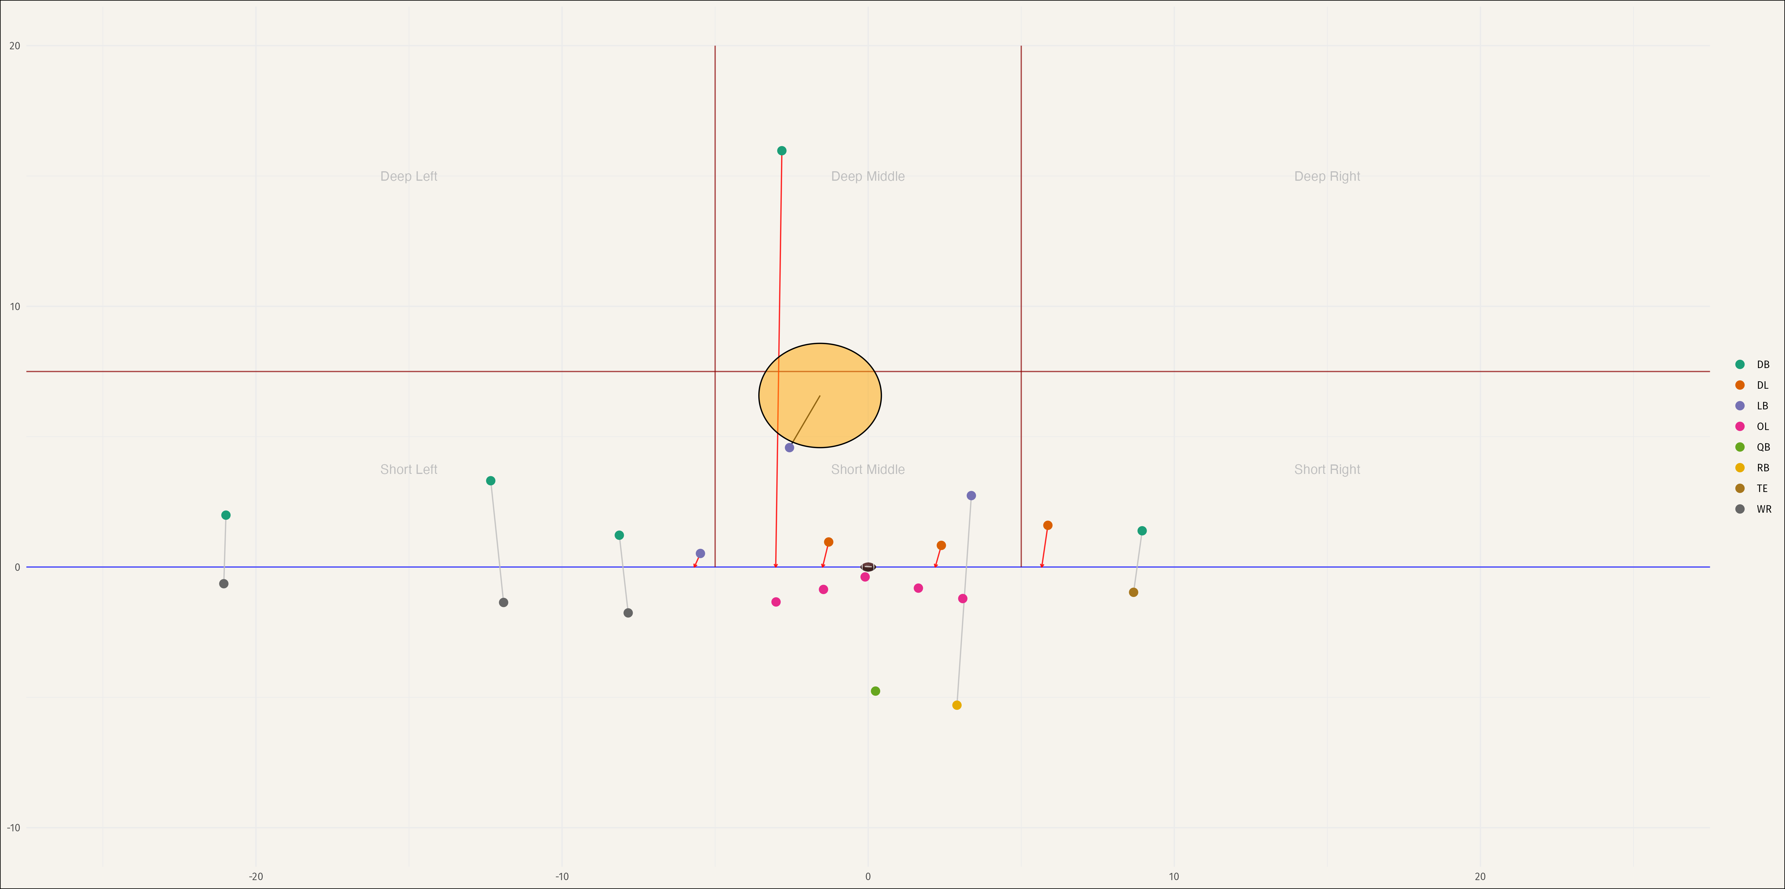Click the large orange highlighted circle

(x=820, y=395)
